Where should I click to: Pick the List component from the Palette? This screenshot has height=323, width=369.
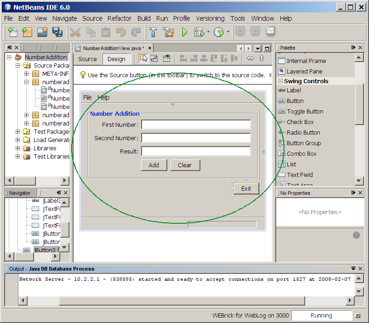coord(287,164)
